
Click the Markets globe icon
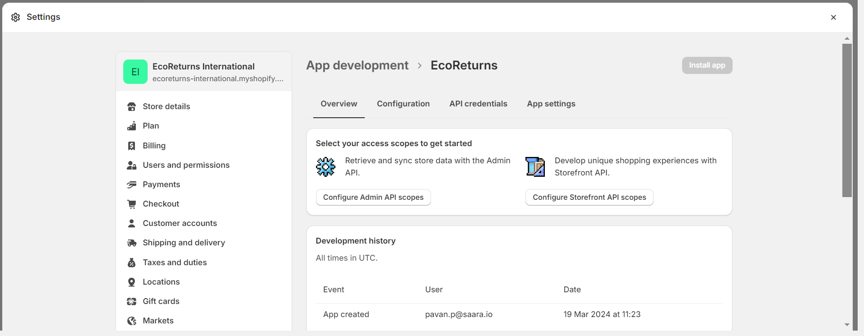(132, 321)
